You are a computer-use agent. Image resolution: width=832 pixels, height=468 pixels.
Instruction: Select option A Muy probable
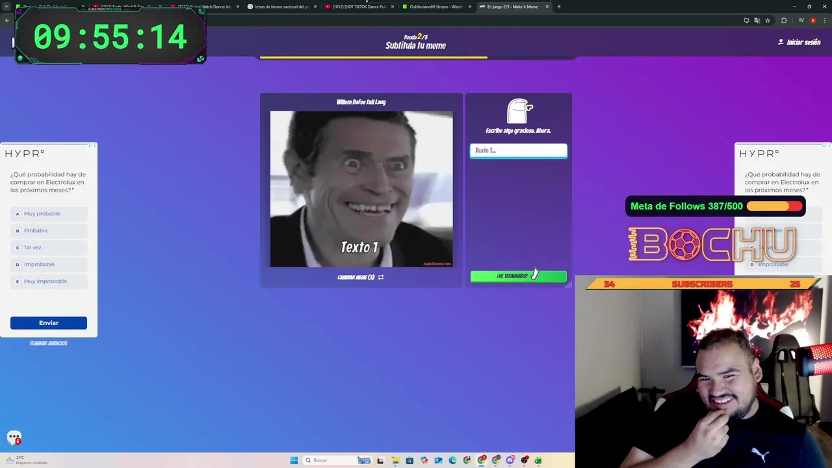(x=49, y=213)
